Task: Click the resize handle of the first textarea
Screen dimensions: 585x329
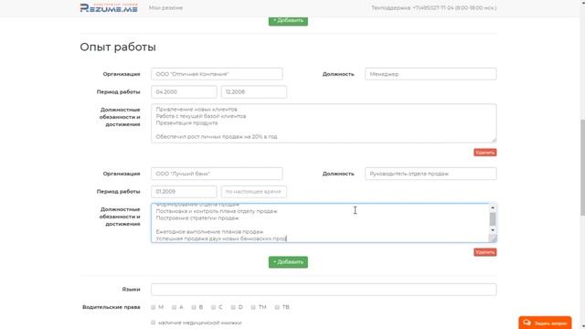Action: 494,140
